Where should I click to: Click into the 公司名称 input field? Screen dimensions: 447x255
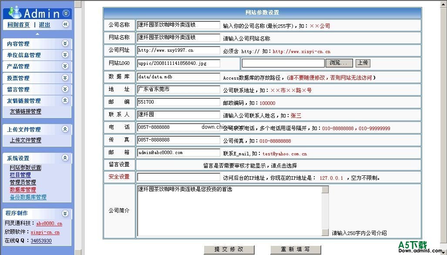click(178, 26)
